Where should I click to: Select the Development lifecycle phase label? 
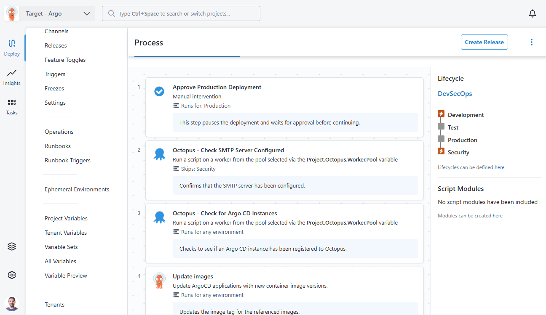(466, 115)
